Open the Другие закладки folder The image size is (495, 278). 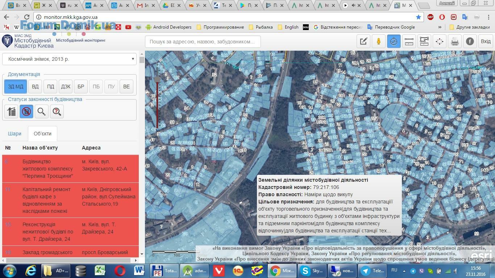click(x=469, y=27)
